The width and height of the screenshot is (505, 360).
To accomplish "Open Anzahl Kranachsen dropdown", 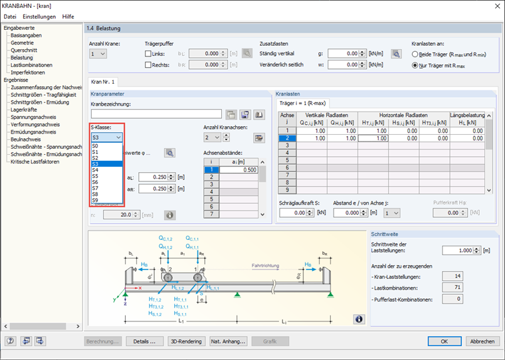I will tap(212, 137).
